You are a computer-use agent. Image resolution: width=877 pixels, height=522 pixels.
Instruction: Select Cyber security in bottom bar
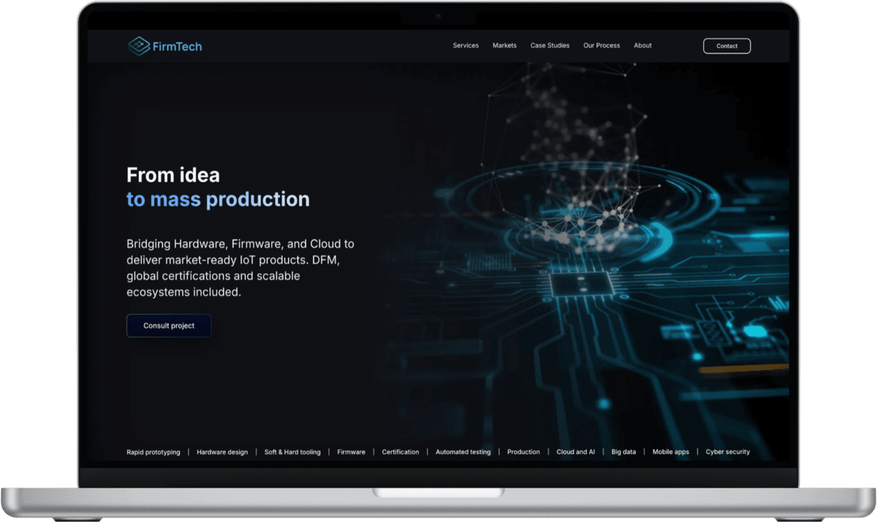[728, 452]
